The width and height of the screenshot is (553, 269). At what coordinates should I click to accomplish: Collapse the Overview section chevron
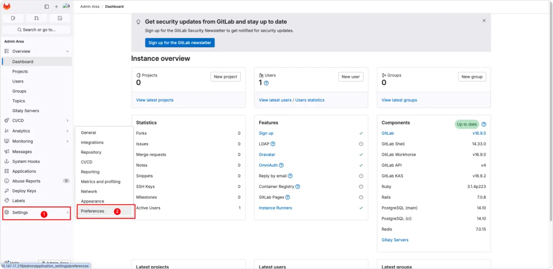click(x=67, y=51)
